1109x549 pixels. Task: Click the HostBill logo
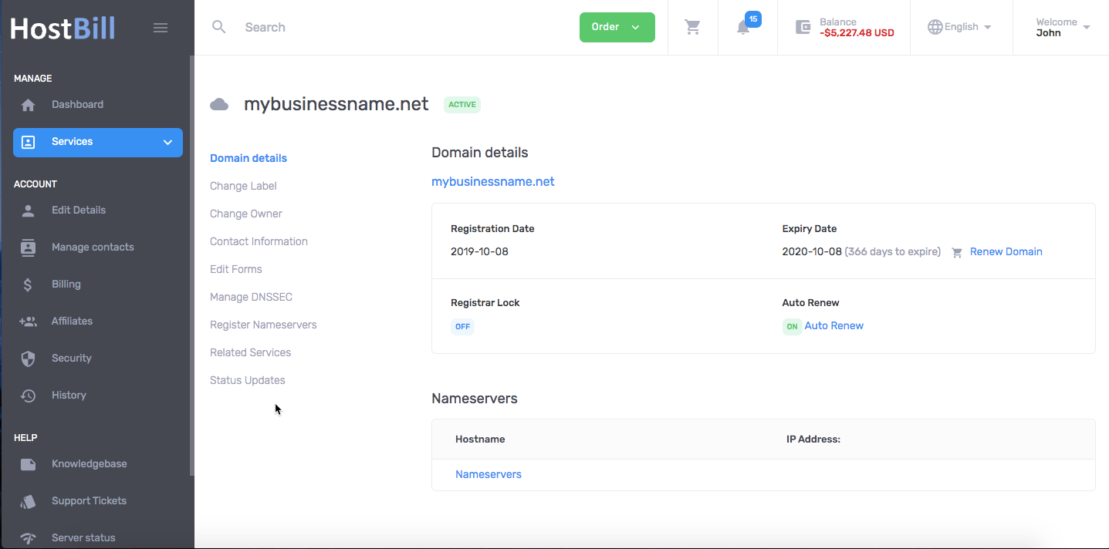click(63, 29)
